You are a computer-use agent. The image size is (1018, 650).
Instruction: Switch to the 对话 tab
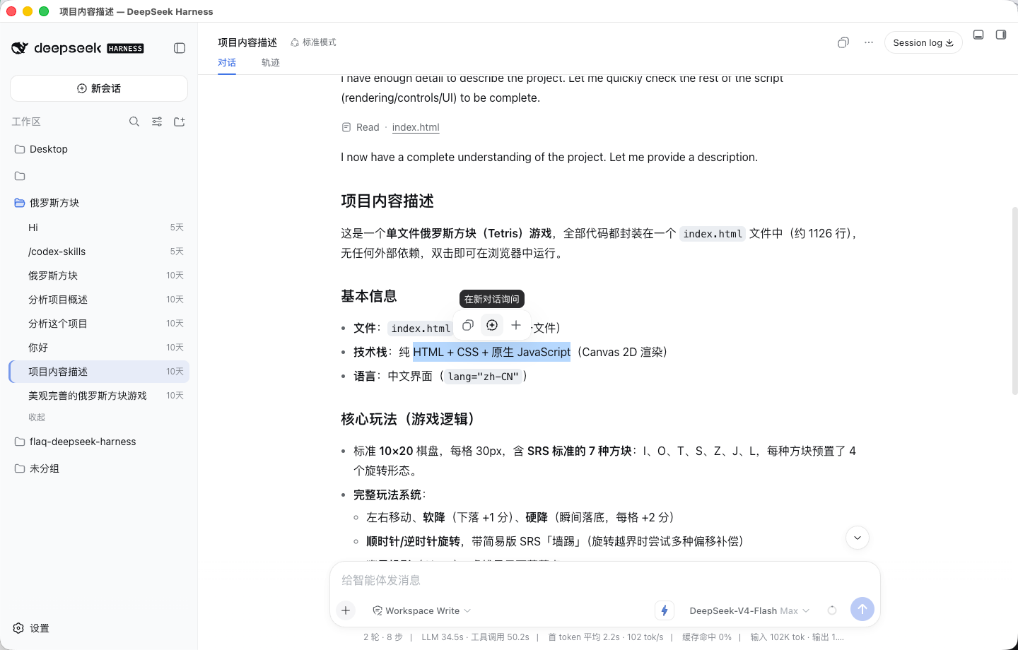click(227, 63)
